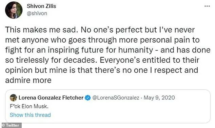Open the Lorena Gonzalez Fletcher name link
The image size is (215, 128).
[x=51, y=98]
